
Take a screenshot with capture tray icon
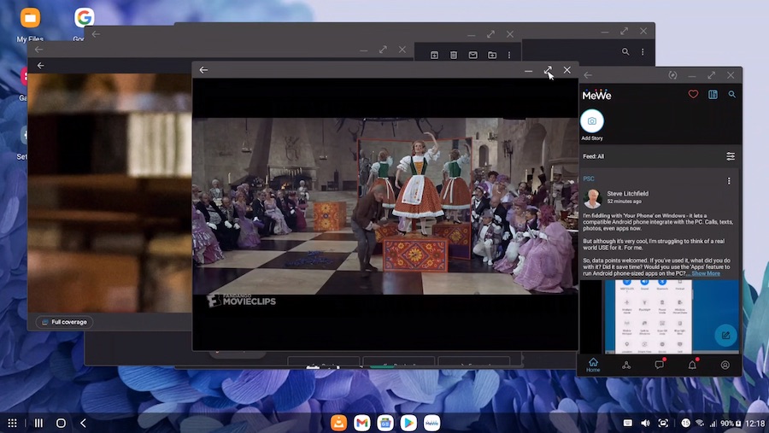click(663, 424)
